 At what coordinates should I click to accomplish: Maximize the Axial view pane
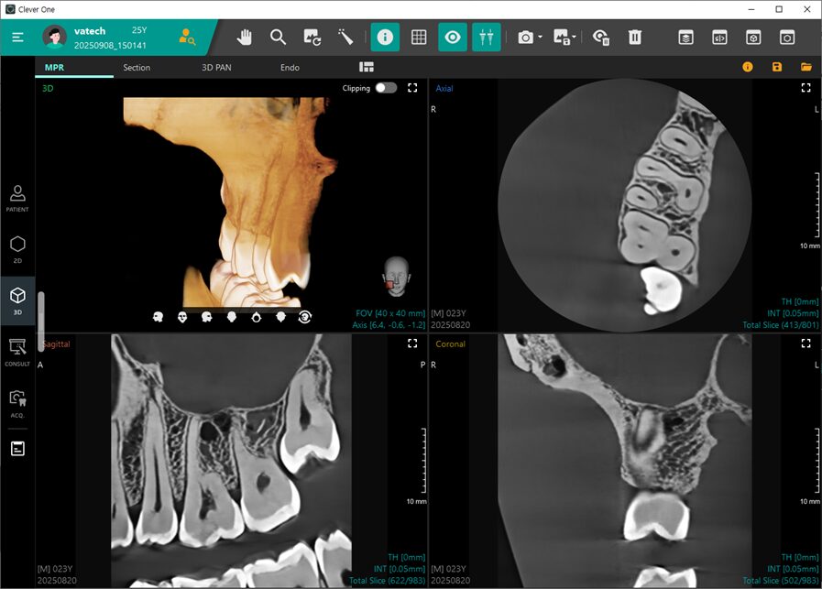click(806, 88)
